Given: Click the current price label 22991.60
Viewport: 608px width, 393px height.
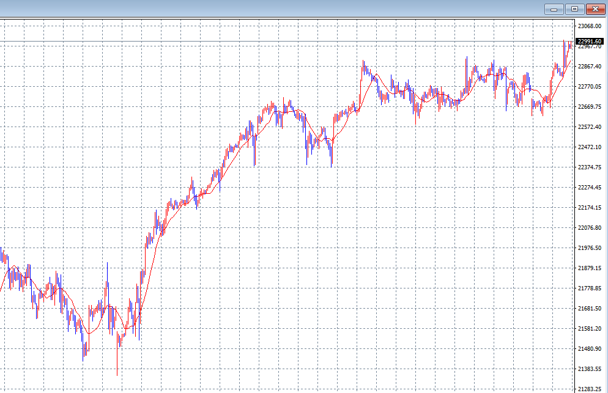Looking at the screenshot, I should tap(590, 41).
